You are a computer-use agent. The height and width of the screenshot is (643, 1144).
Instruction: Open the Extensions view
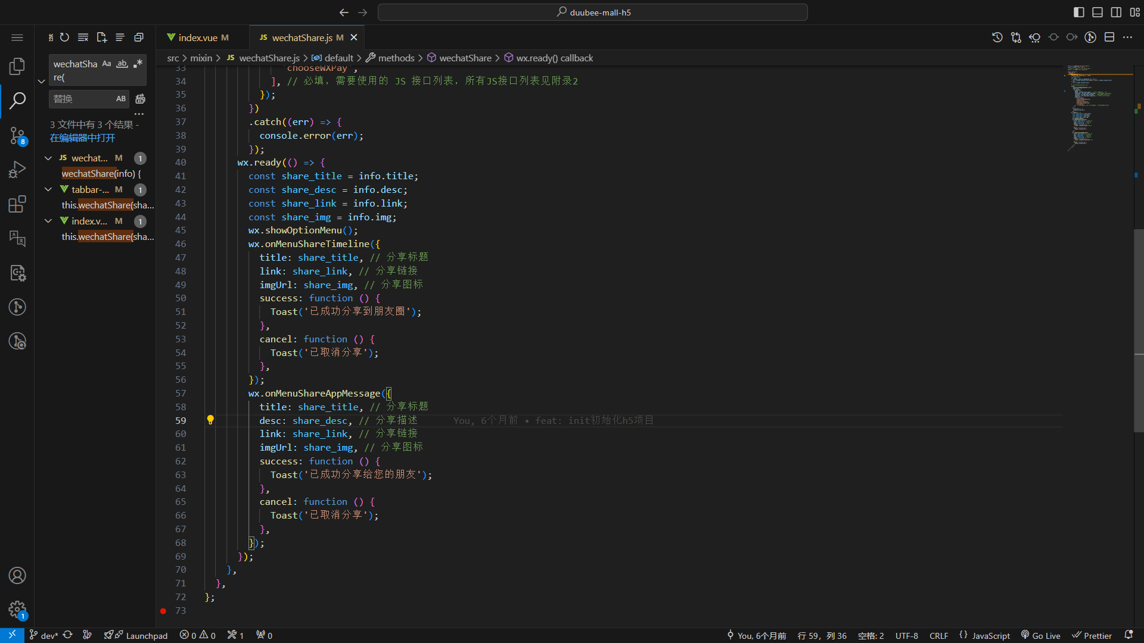coord(17,204)
